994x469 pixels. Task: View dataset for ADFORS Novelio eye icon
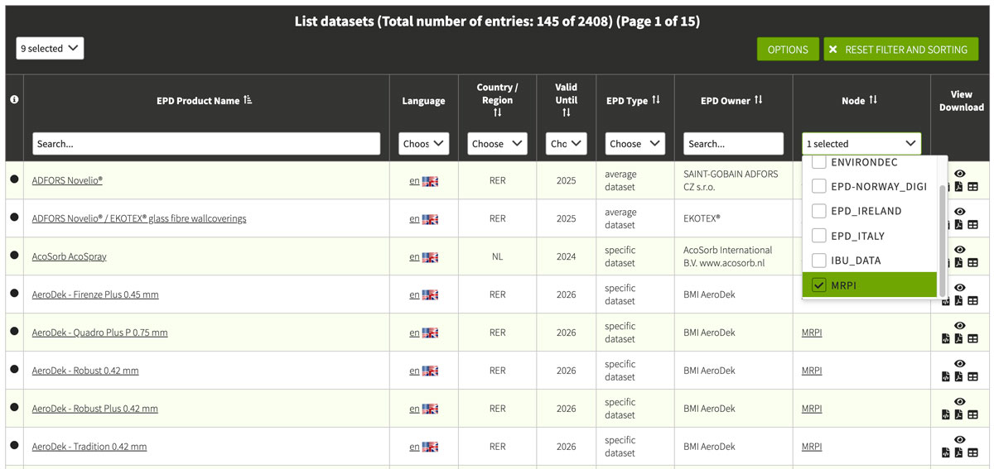(x=960, y=174)
